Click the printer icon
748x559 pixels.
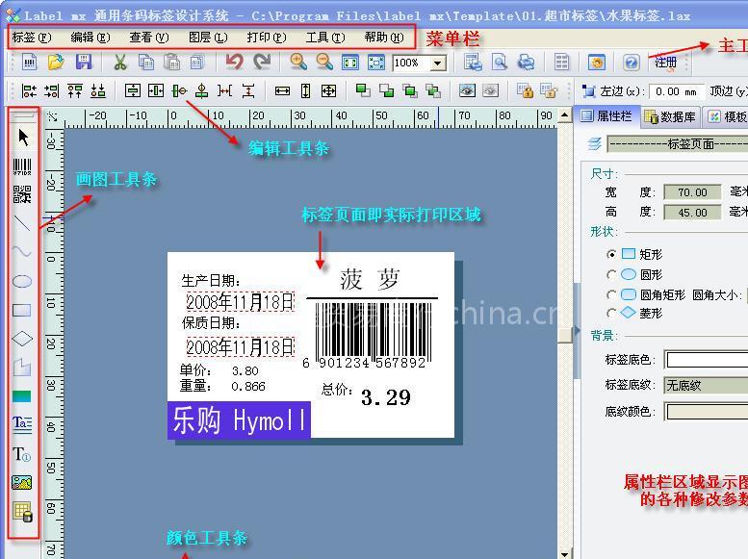click(527, 63)
